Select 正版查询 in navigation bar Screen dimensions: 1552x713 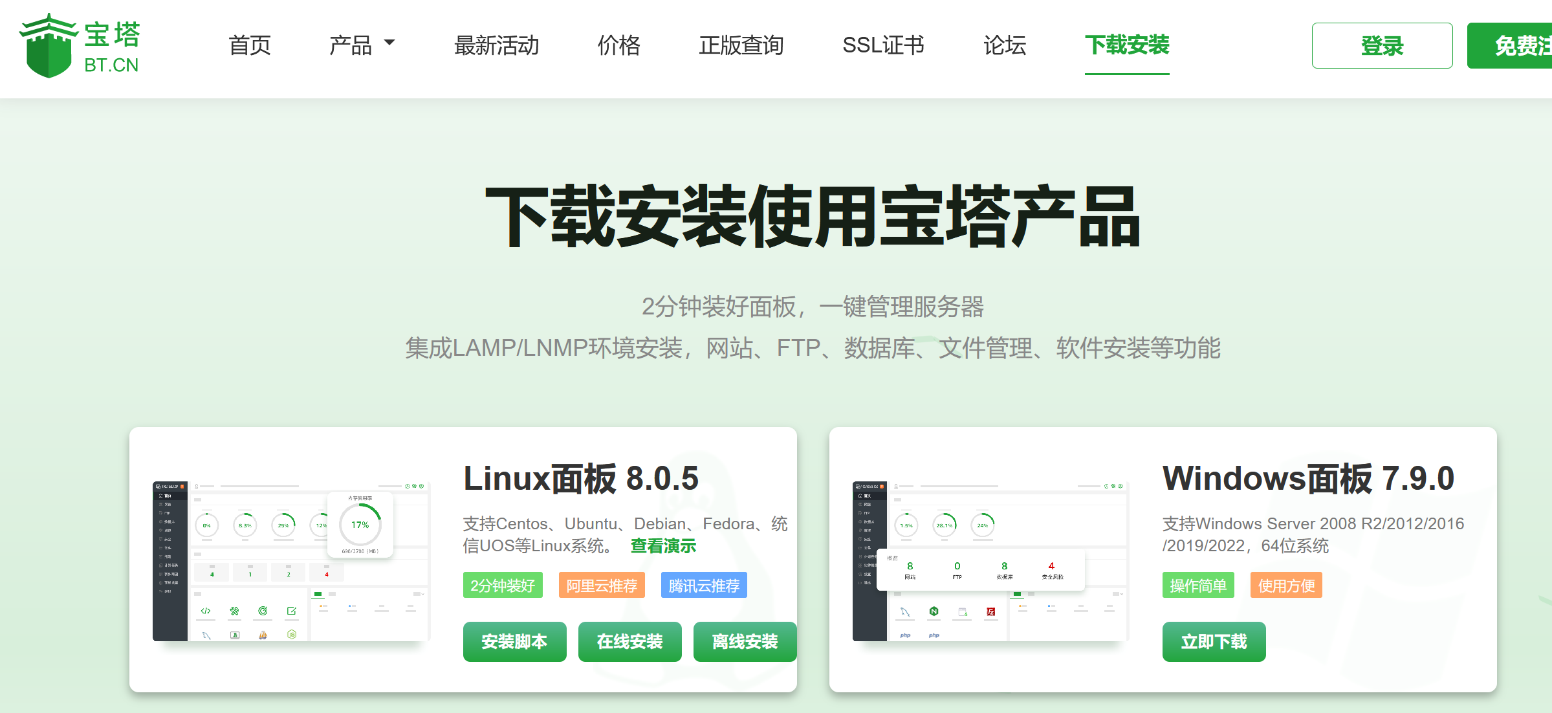[x=741, y=45]
